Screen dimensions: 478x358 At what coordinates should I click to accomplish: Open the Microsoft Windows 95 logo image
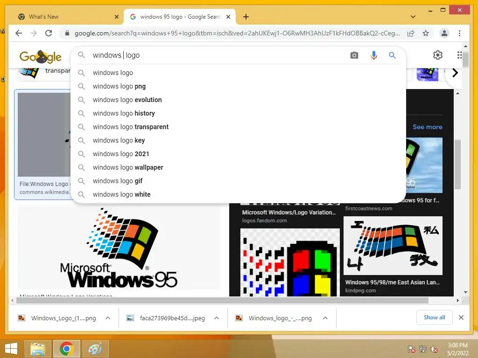tap(119, 248)
